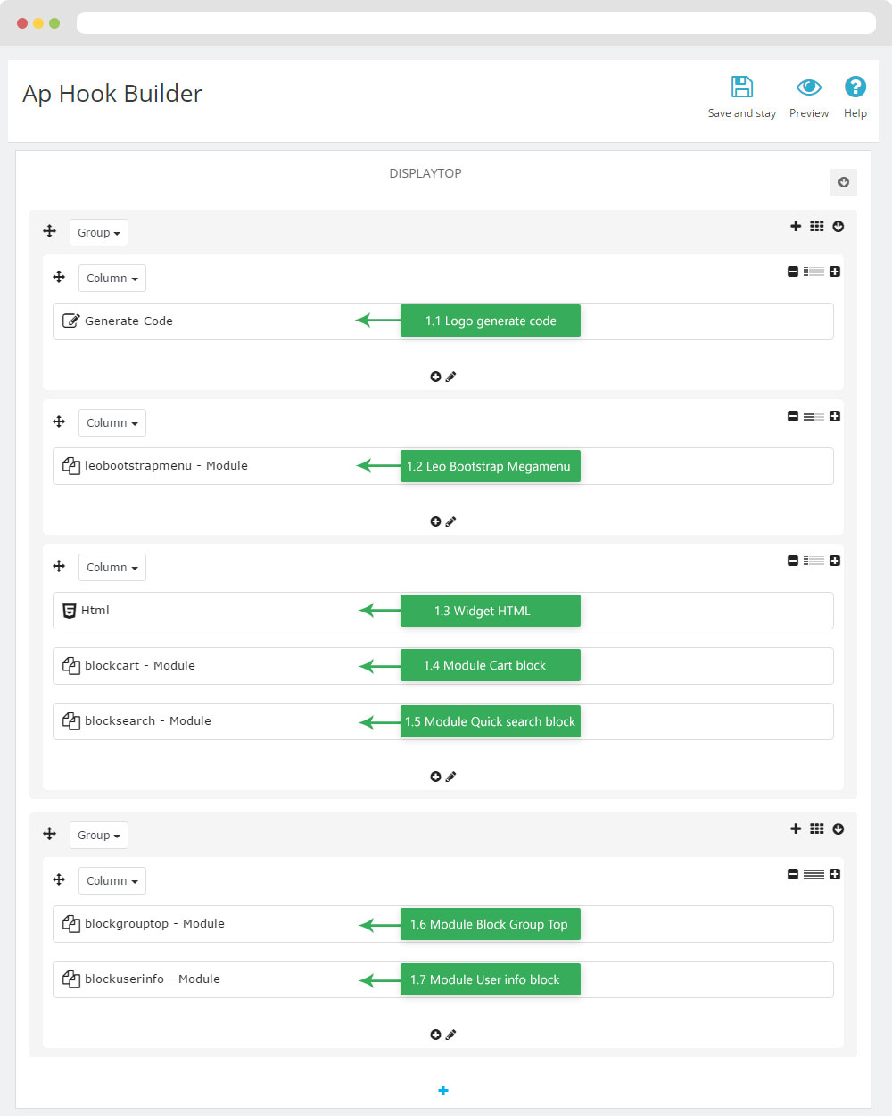Click pencil edit icon below Generate Code
Screen dimensions: 892x1116
pos(451,377)
